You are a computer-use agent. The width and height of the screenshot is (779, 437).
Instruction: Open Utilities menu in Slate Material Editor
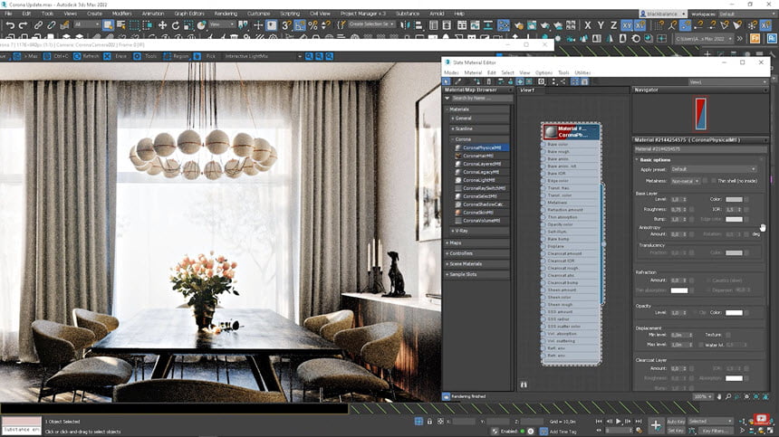coord(582,72)
